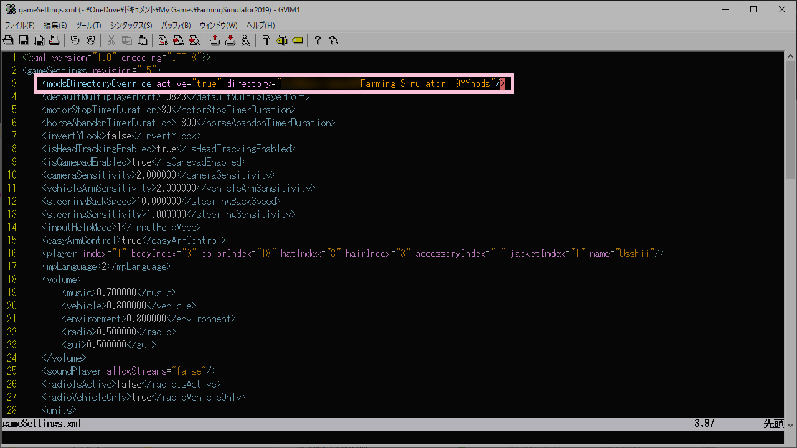The image size is (797, 448).
Task: Click the Cut scissors icon
Action: 111,40
